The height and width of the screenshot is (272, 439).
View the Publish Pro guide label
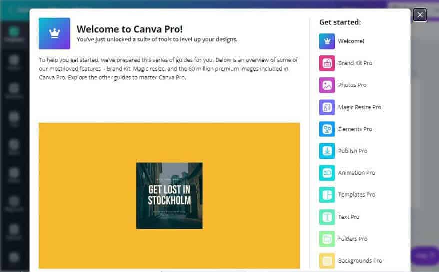353,151
